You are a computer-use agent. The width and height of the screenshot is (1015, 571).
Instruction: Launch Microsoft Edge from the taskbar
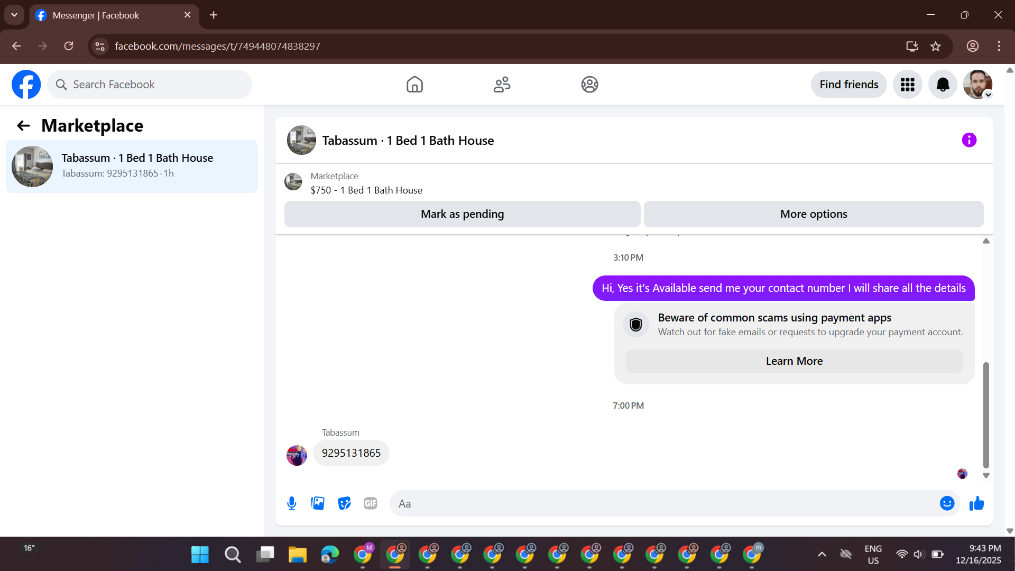(330, 555)
